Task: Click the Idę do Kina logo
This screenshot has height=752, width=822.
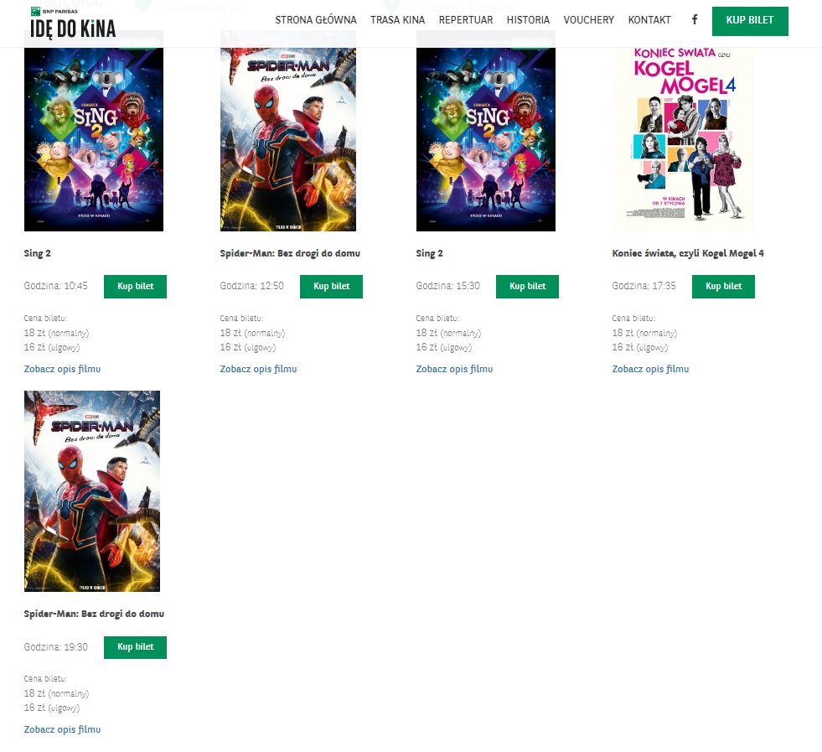Action: (73, 23)
